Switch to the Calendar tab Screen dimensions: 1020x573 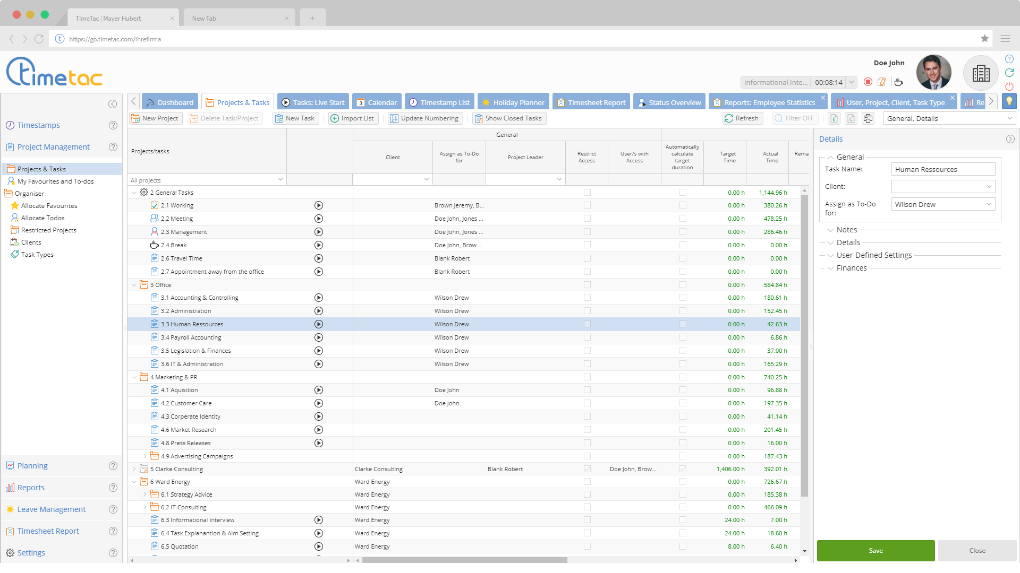click(x=377, y=101)
